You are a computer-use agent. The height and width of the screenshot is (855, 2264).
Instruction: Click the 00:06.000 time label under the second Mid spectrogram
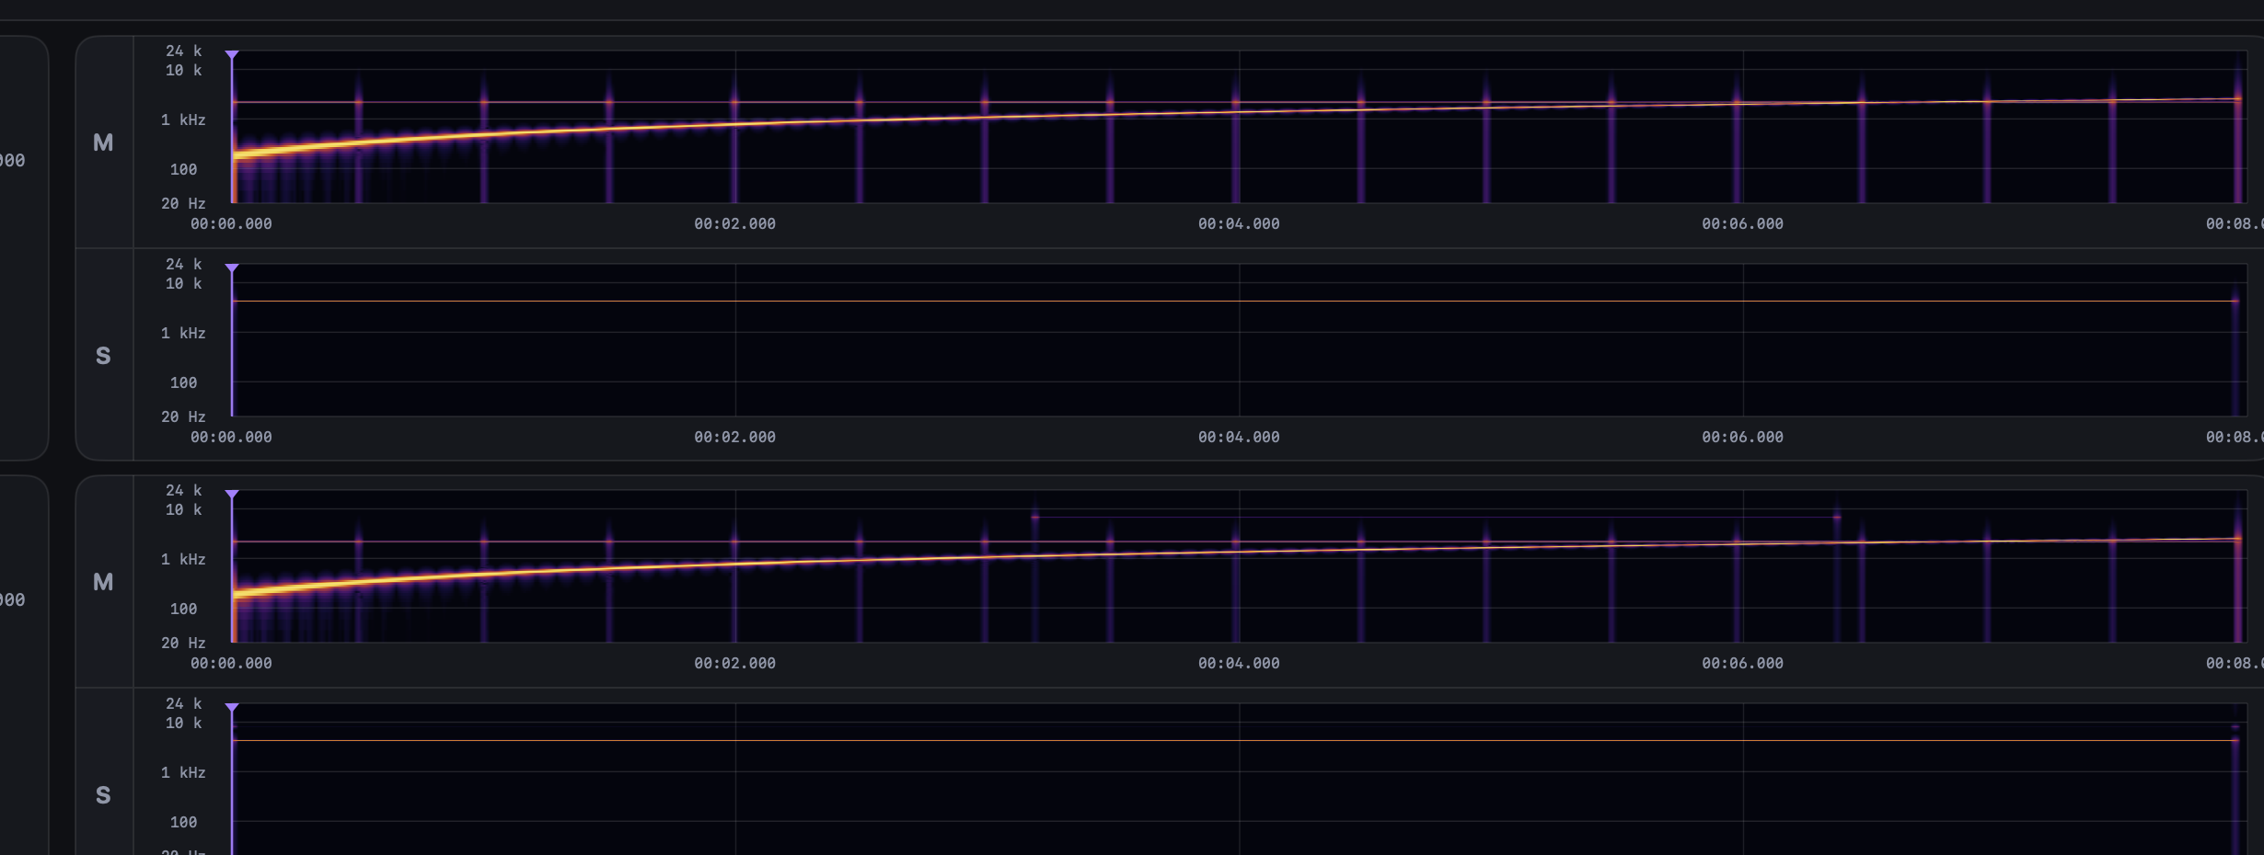pyautogui.click(x=1742, y=663)
